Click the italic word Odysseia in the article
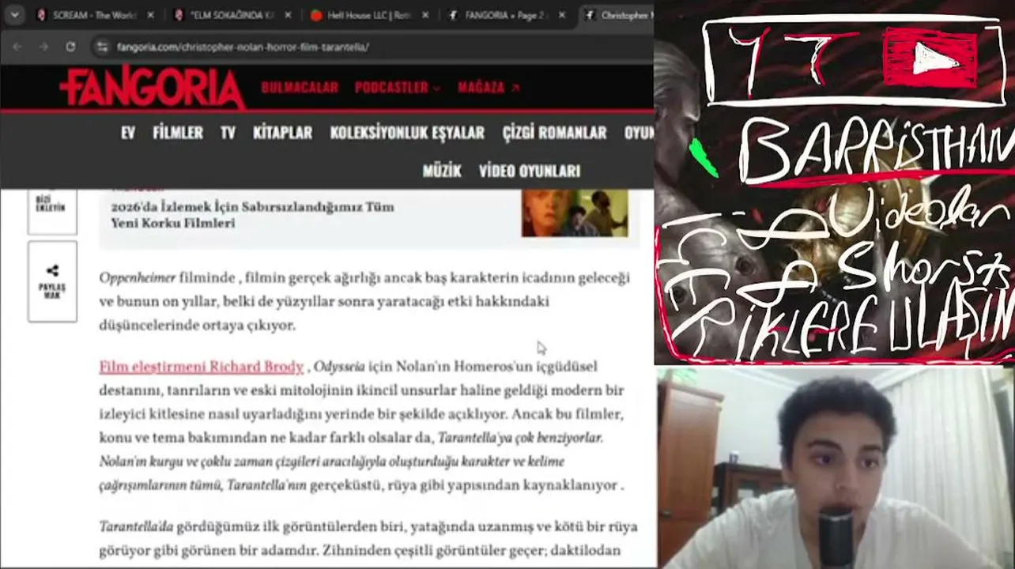Viewport: 1015px width, 569px height. click(x=339, y=367)
